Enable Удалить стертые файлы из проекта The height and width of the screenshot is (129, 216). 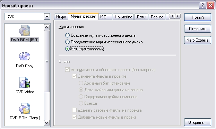coord(75,110)
